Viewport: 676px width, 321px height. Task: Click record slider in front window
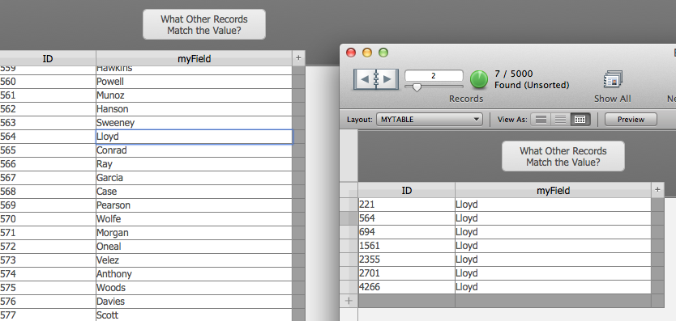click(417, 87)
